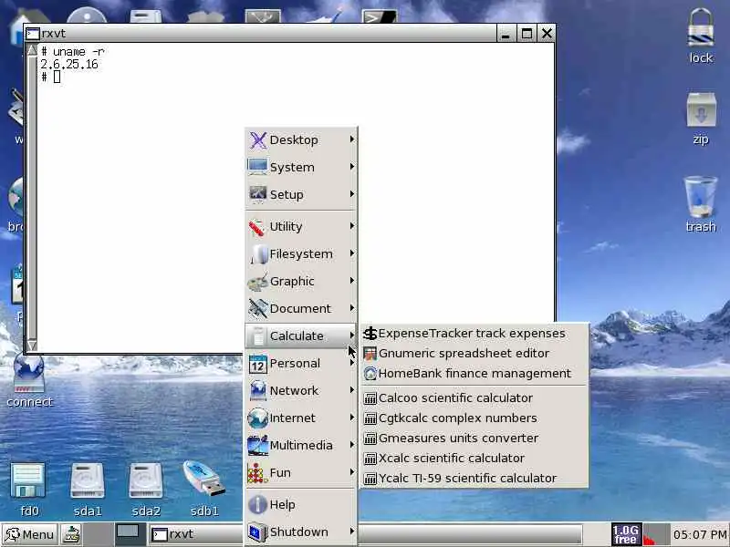The height and width of the screenshot is (547, 730).
Task: Expand the Utility submenu arrow
Action: click(x=352, y=226)
